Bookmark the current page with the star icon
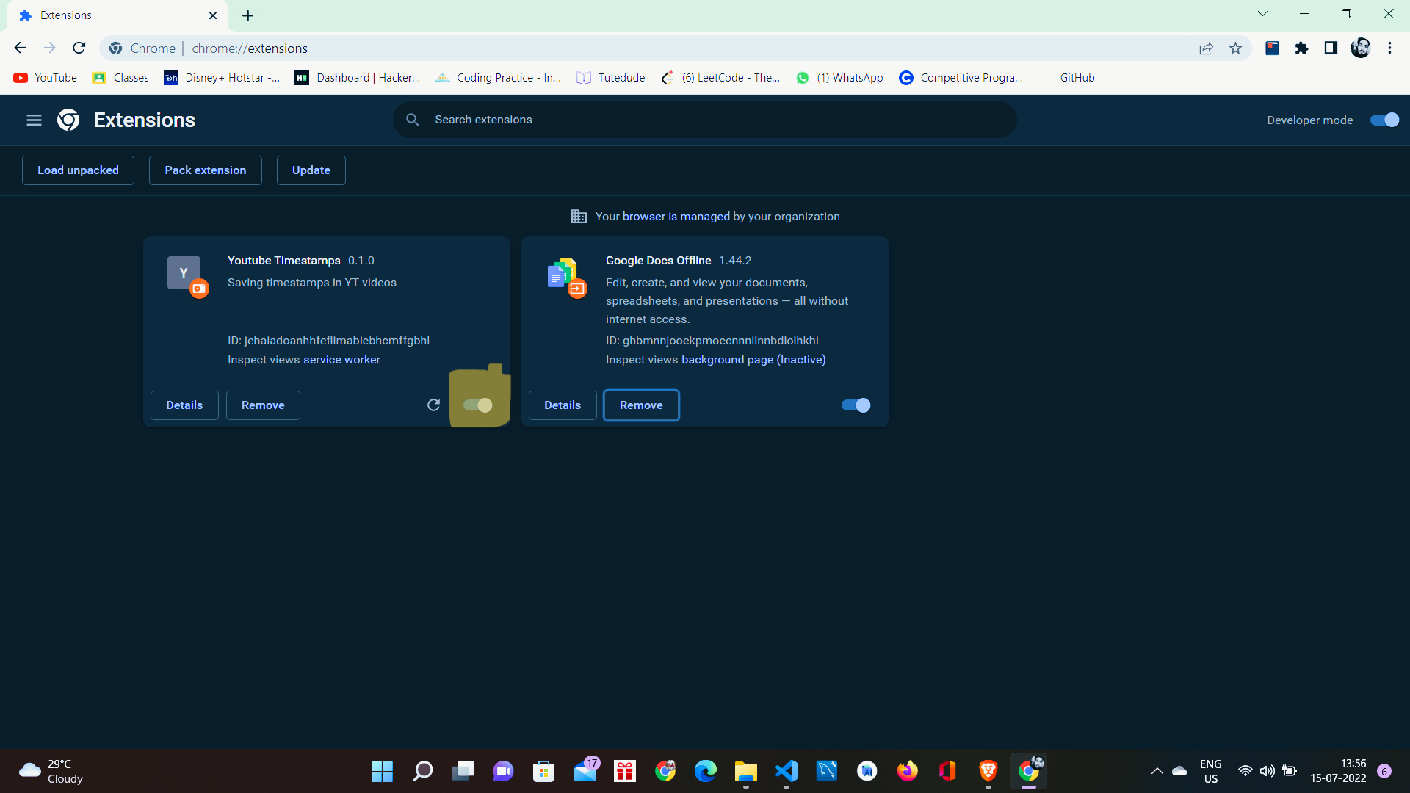Screen dimensions: 1410x793 tap(1236, 48)
